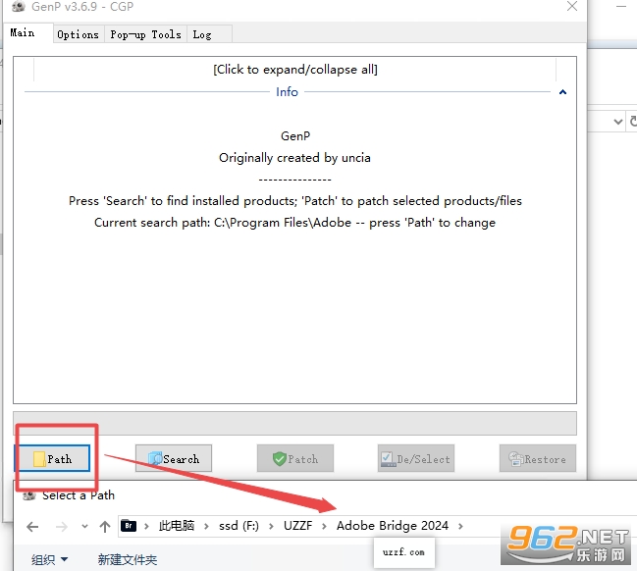Open the 组织 dropdown menu
637x571 pixels.
point(49,559)
